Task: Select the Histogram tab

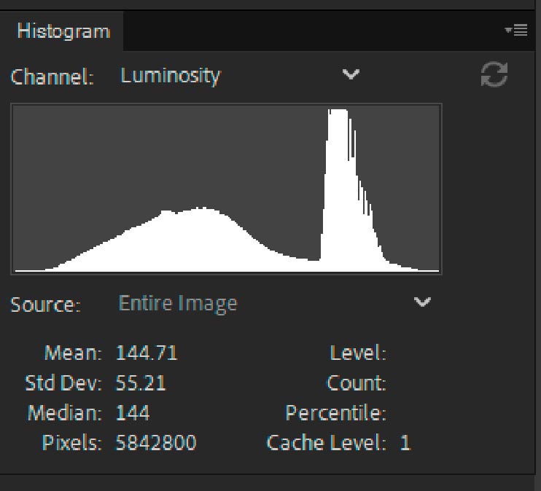Action: click(63, 31)
